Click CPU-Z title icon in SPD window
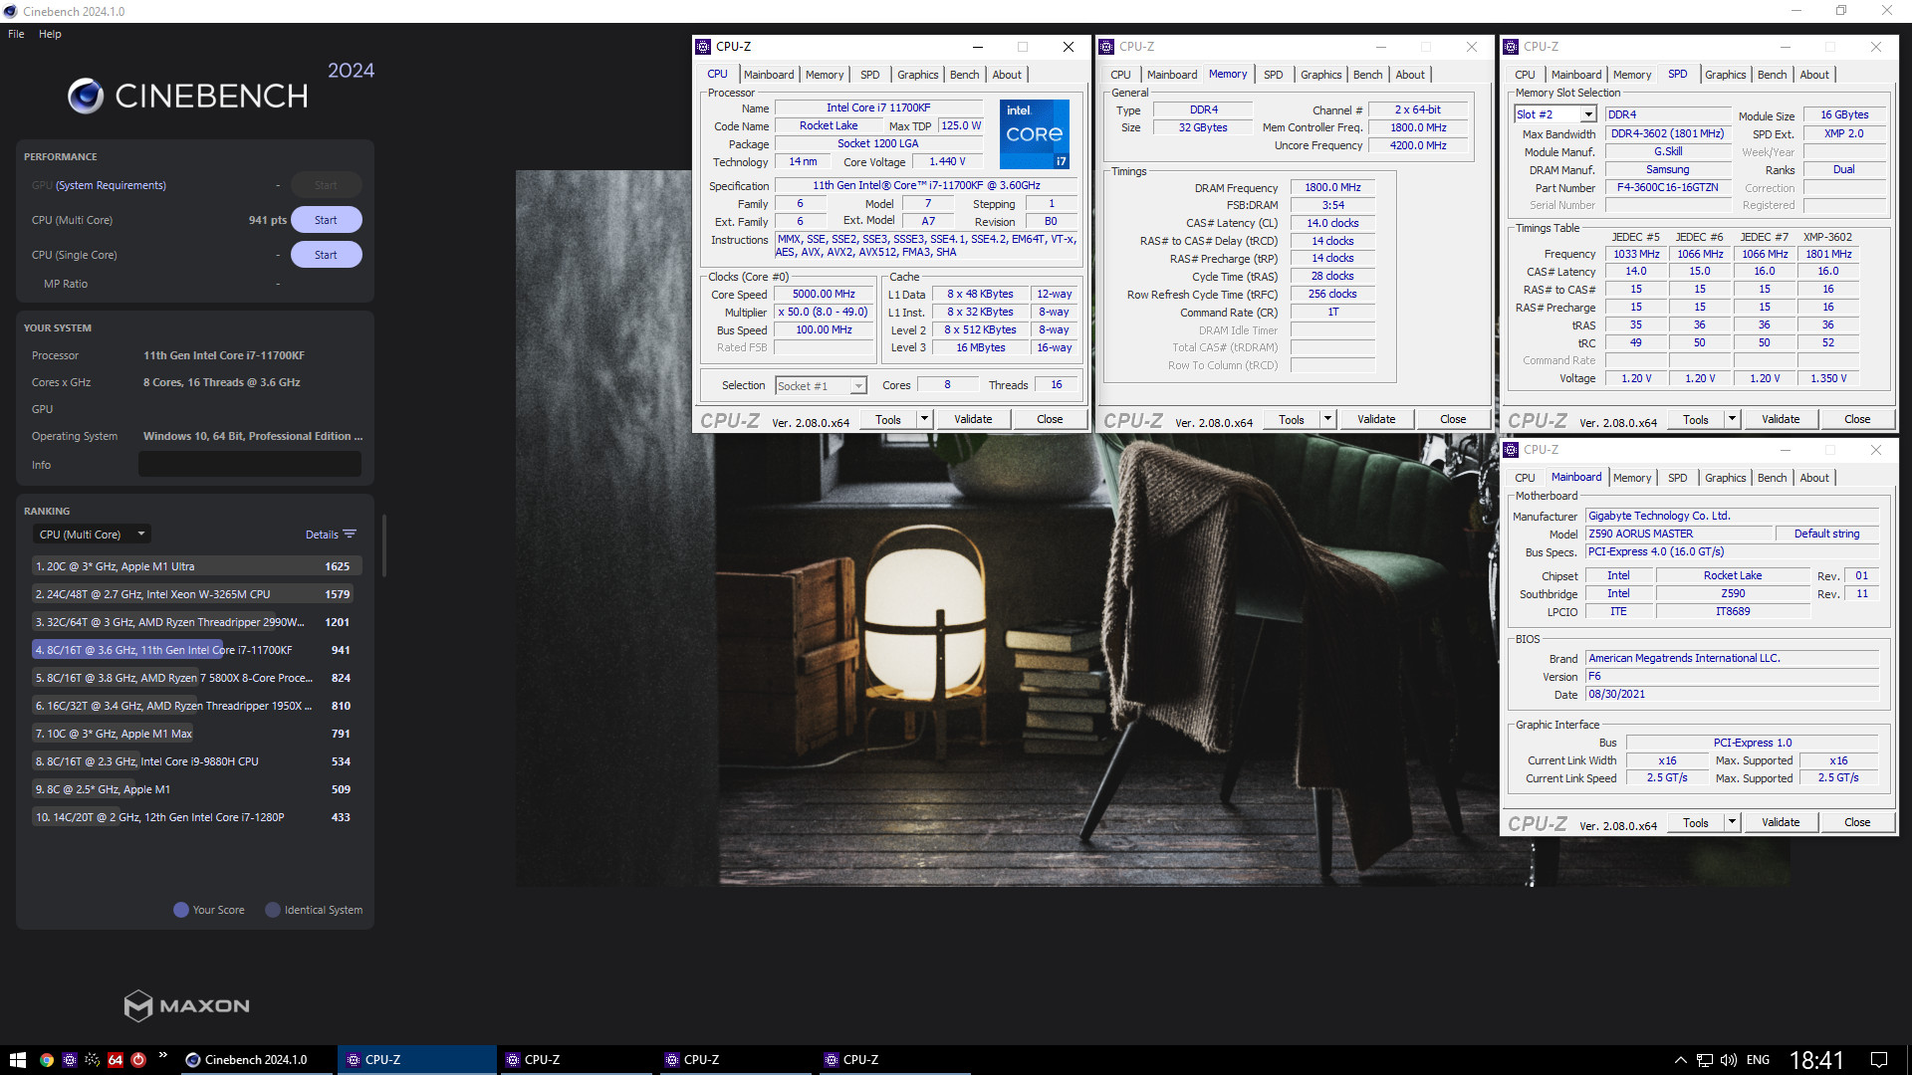 click(1511, 47)
